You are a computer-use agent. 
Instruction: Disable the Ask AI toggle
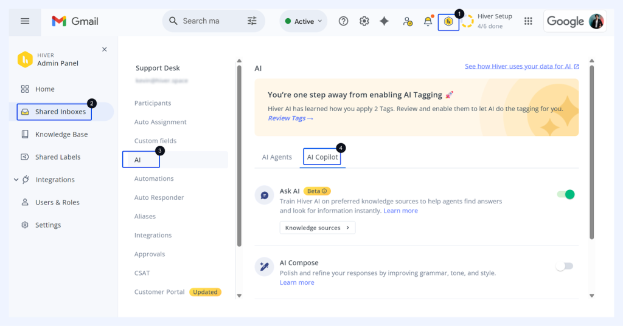(565, 194)
